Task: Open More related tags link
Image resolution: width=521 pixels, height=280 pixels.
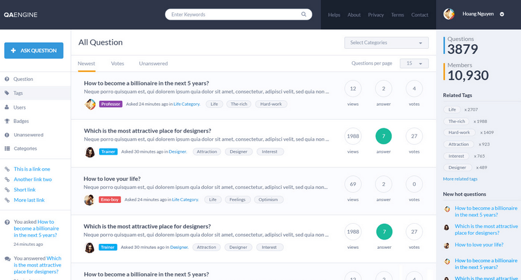Action: (x=460, y=179)
